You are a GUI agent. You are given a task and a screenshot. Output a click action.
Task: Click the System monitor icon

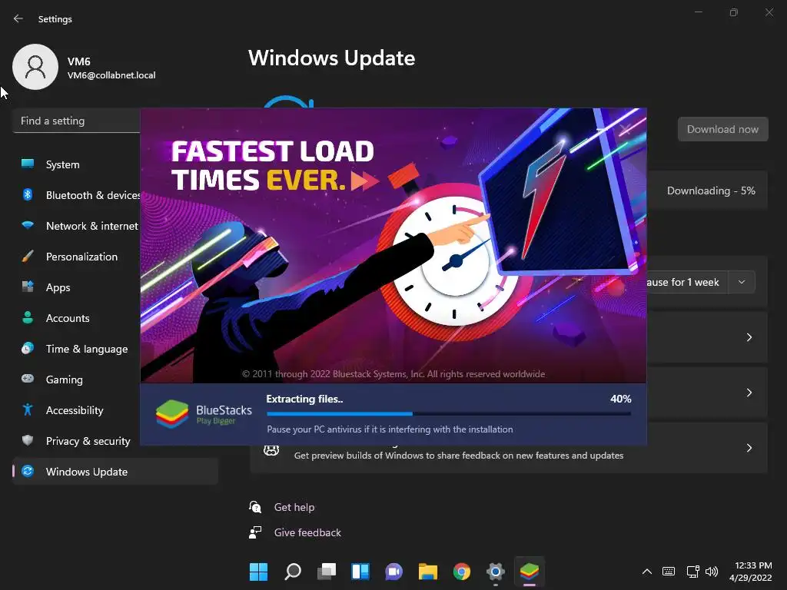28,164
